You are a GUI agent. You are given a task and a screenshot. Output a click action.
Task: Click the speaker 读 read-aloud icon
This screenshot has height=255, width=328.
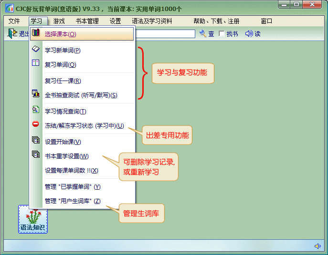tap(249, 34)
